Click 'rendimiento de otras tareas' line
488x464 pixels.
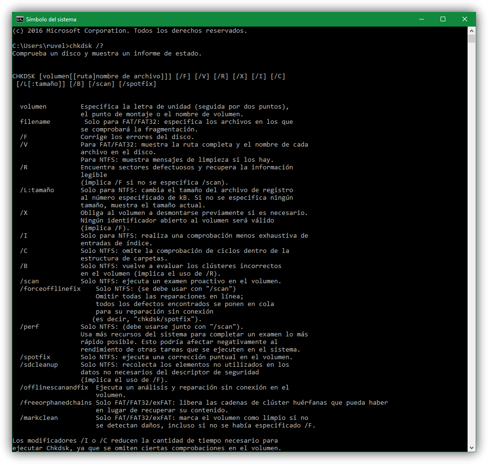click(191, 349)
